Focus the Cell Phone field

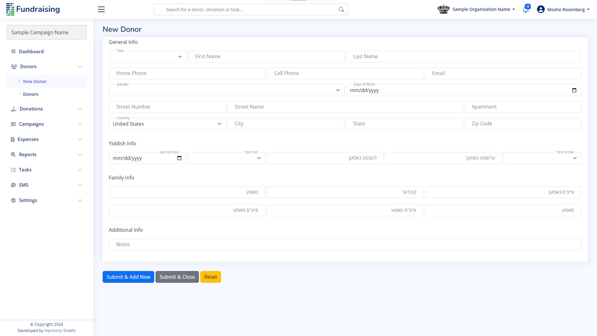point(345,73)
